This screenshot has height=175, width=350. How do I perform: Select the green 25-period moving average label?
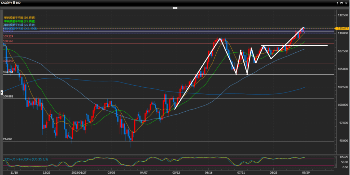(19, 21)
